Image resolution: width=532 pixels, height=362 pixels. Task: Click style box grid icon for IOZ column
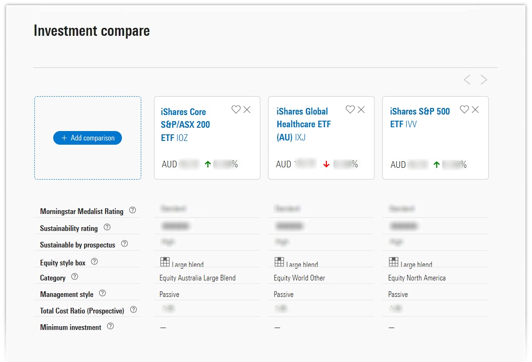[165, 262]
